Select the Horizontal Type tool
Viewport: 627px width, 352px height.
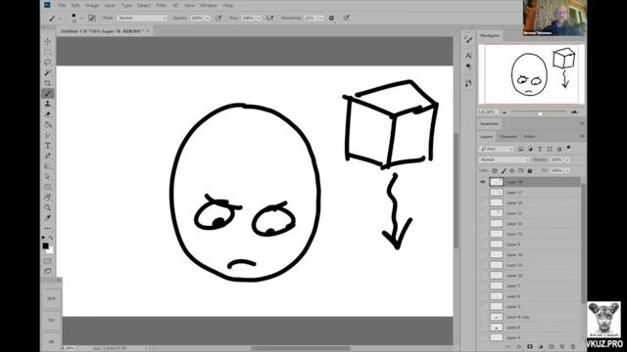click(x=48, y=146)
